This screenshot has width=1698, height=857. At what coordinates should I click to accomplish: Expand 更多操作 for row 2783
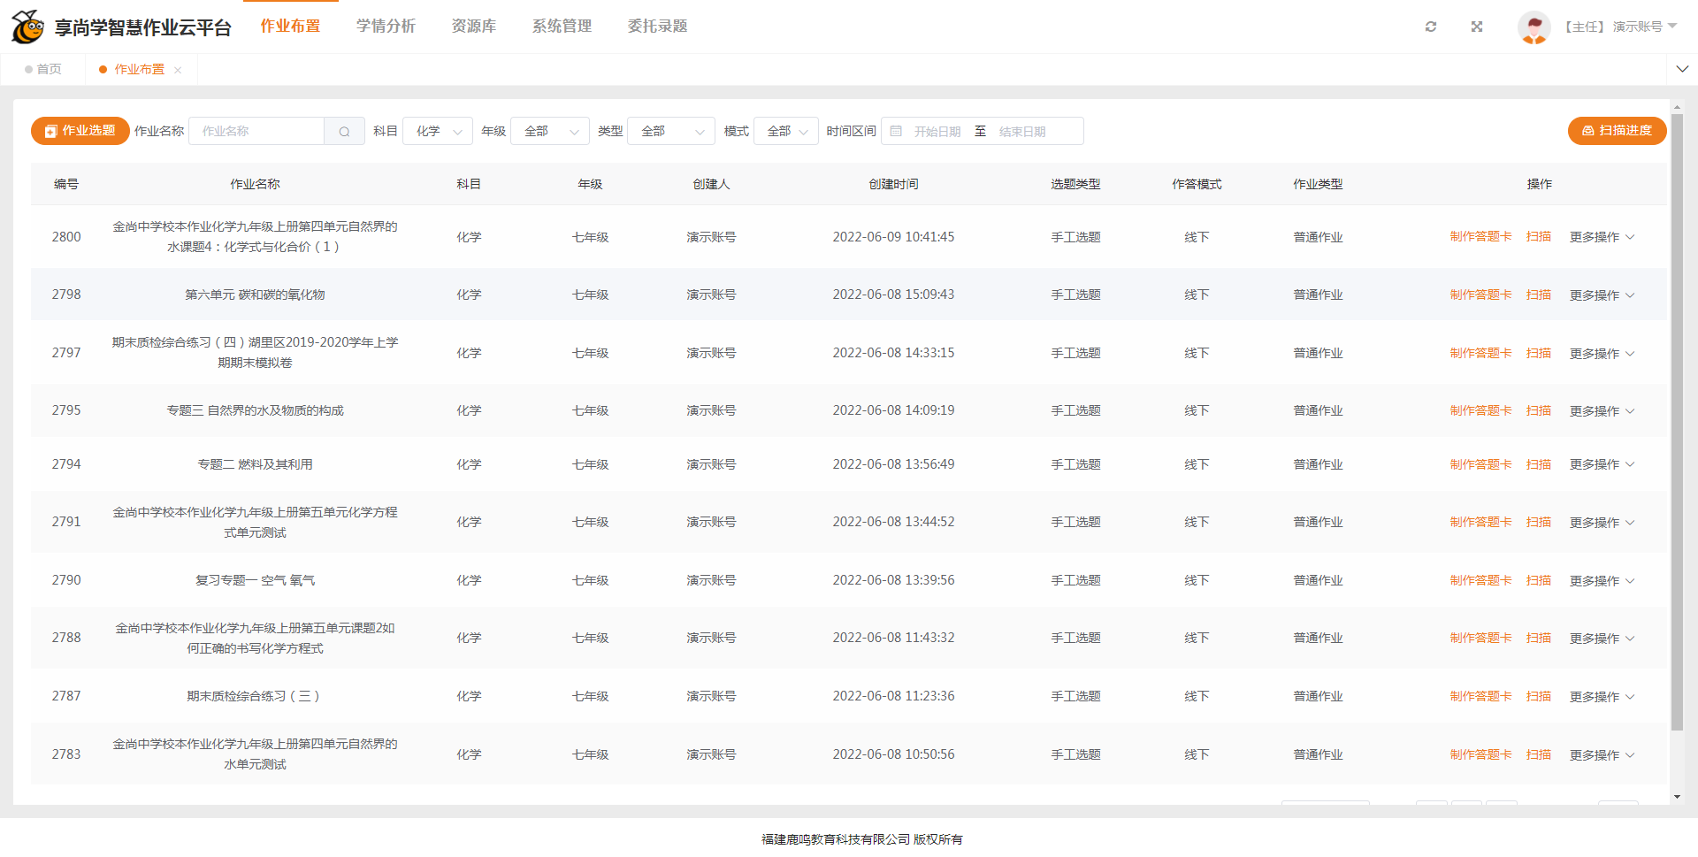(1602, 755)
